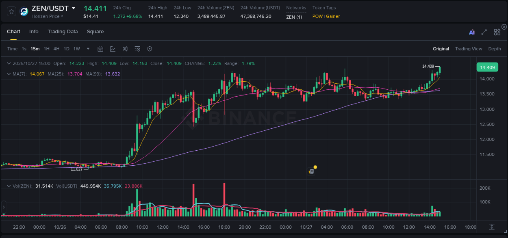
Task: Open the widgets grid icon
Action: click(x=497, y=31)
